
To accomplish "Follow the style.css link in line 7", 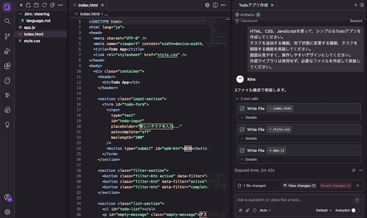I will tap(167, 55).
